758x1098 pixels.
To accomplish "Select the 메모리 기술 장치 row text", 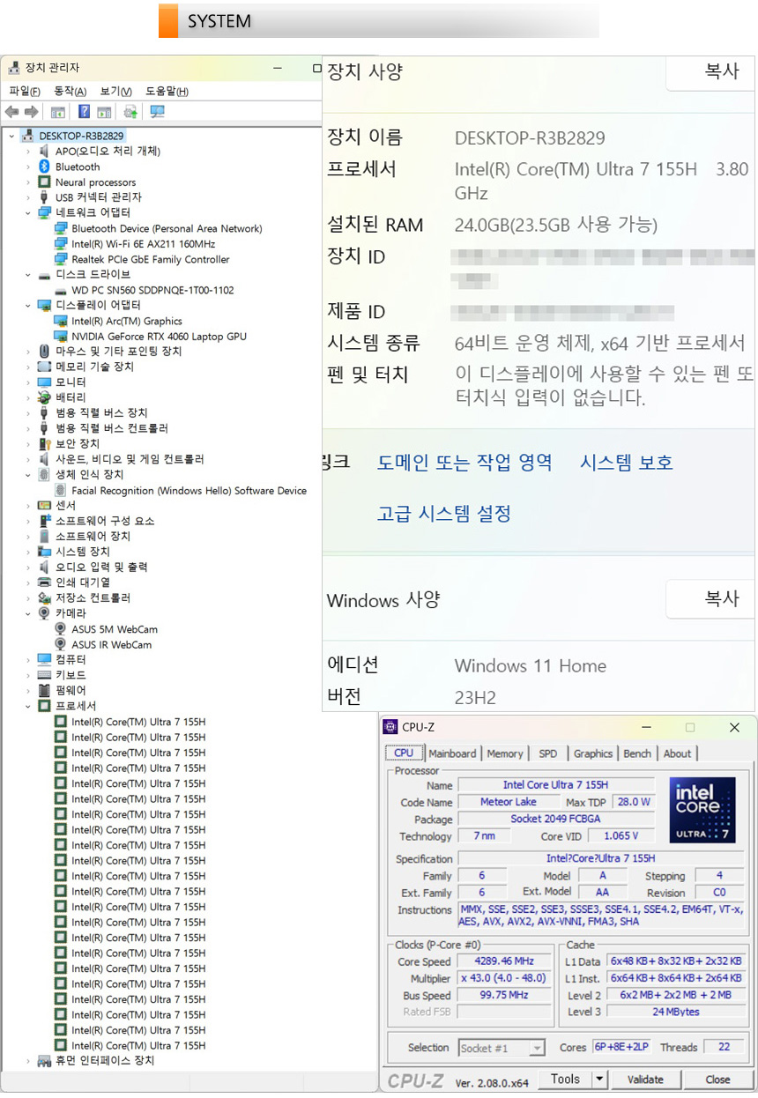I will (94, 367).
